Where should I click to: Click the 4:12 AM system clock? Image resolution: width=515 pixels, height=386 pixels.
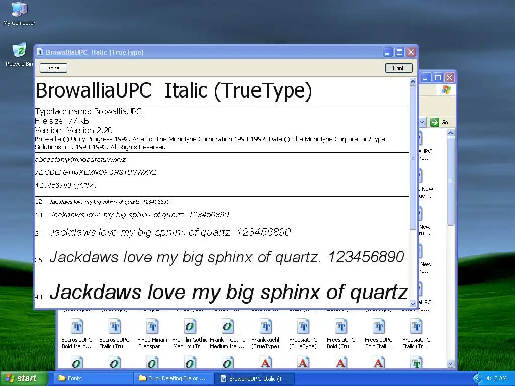click(496, 378)
